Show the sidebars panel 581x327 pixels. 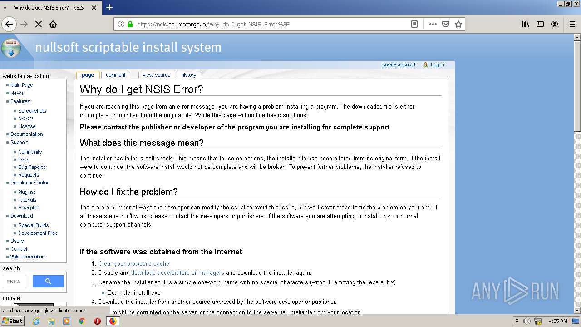[540, 24]
